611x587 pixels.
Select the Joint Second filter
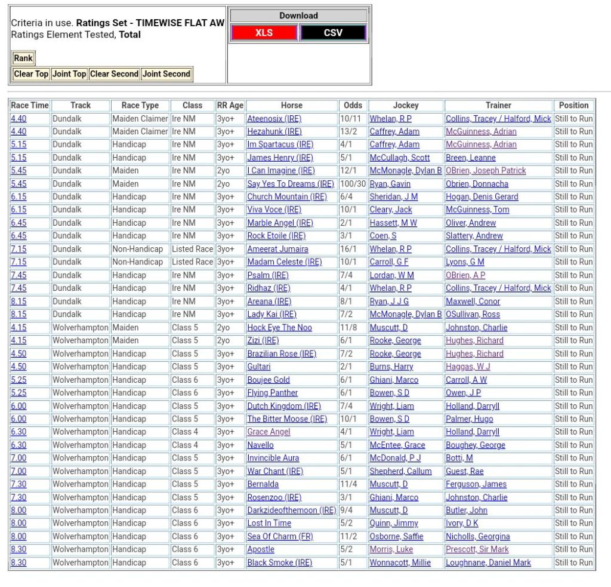pyautogui.click(x=166, y=74)
